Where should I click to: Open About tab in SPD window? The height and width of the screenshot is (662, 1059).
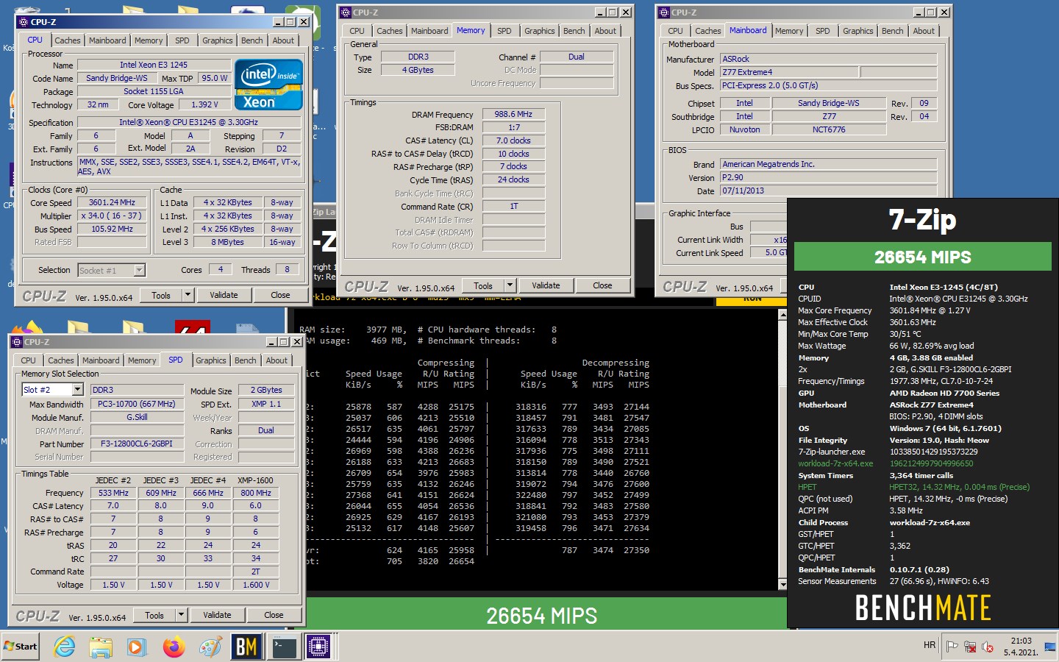coord(277,360)
